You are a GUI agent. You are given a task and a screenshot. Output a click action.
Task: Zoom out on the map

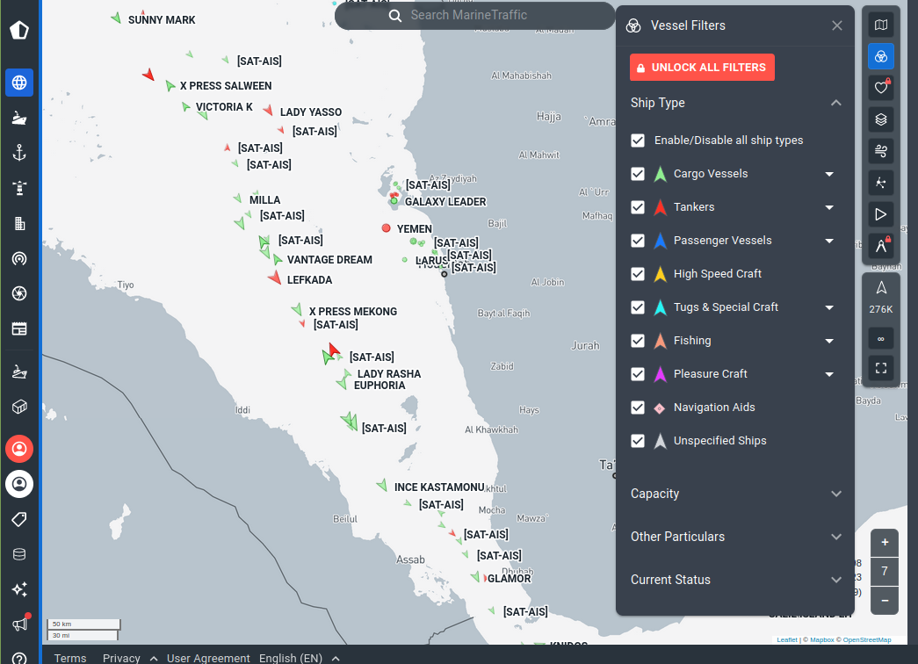(885, 601)
